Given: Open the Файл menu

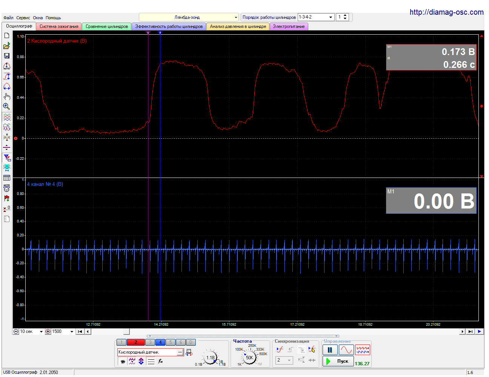Looking at the screenshot, I should tap(8, 18).
